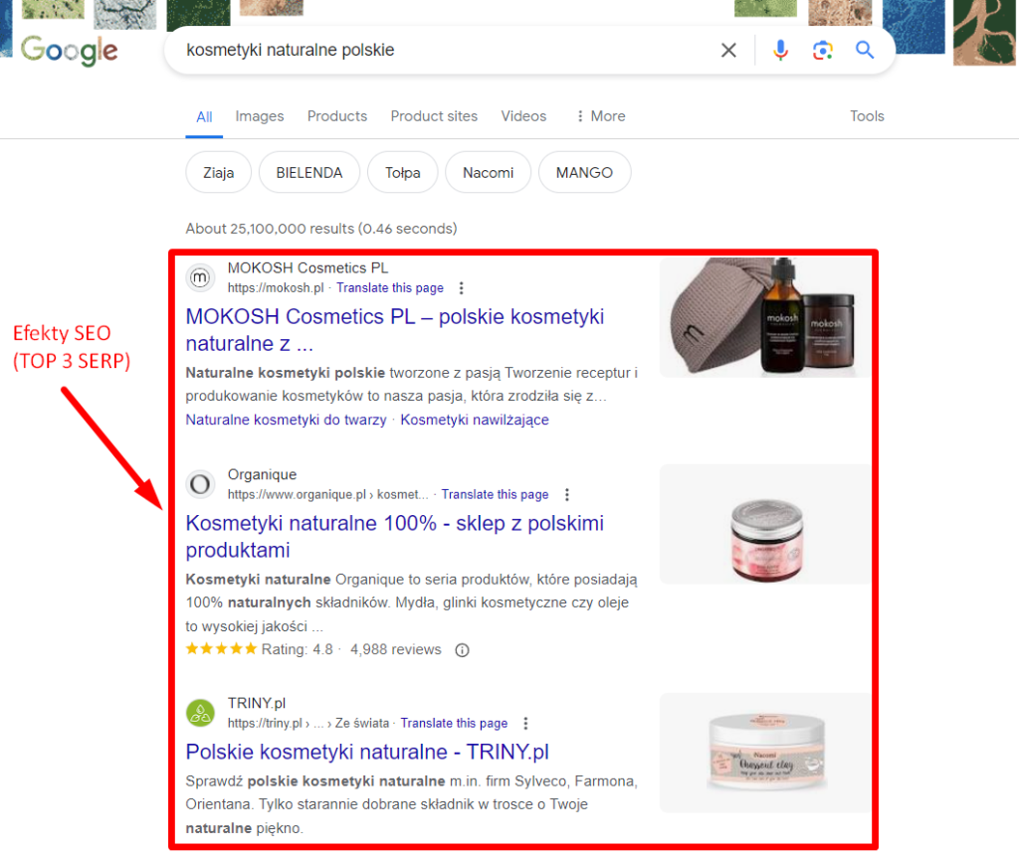Switch to the Images tab
1019x859 pixels.
259,116
